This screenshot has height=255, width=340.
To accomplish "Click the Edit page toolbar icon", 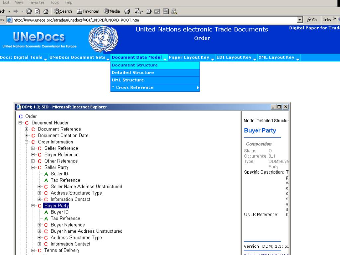I will (x=157, y=11).
